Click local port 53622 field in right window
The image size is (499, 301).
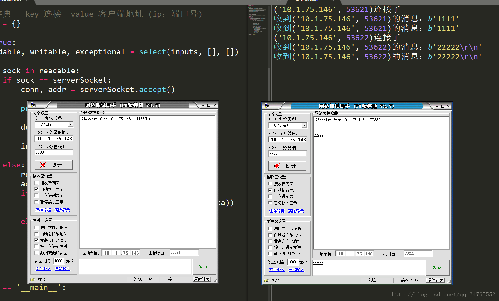(x=418, y=254)
